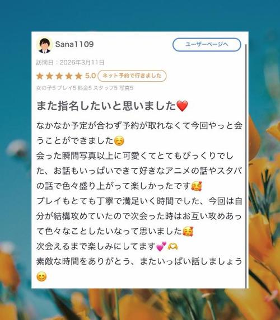
Task: Click the review card vertical scrollbar
Action: 246,165
